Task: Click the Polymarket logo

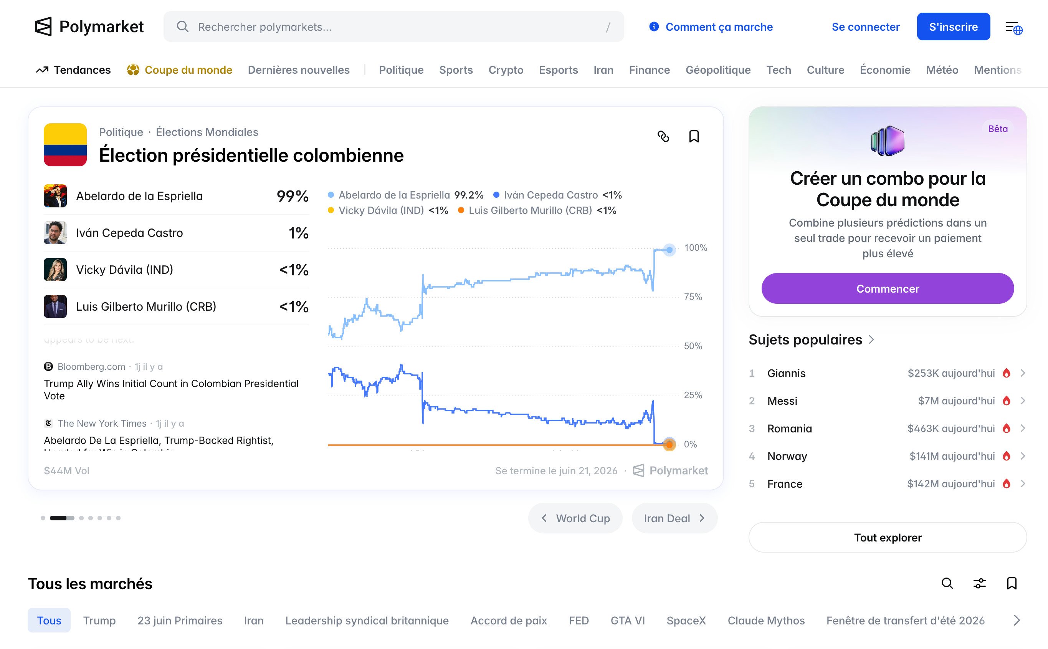Action: 89,26
